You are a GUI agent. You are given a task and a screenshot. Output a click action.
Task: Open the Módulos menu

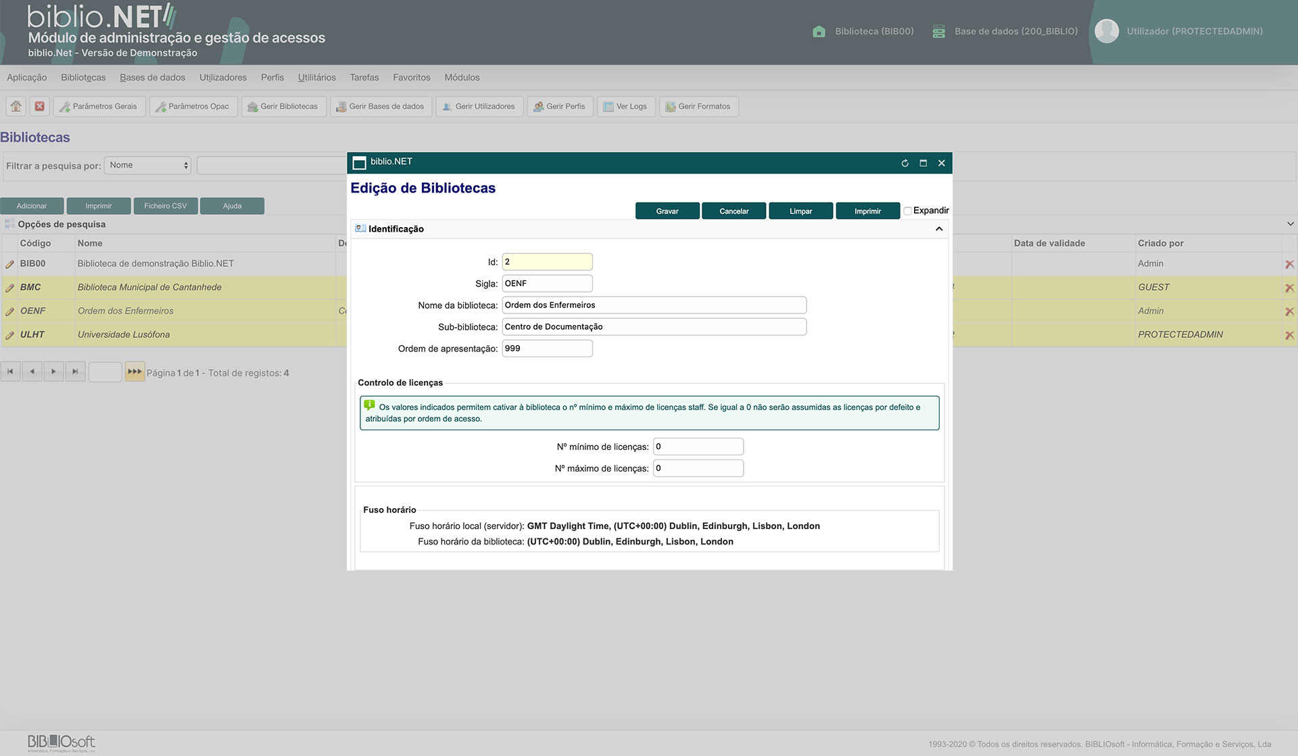pos(462,77)
